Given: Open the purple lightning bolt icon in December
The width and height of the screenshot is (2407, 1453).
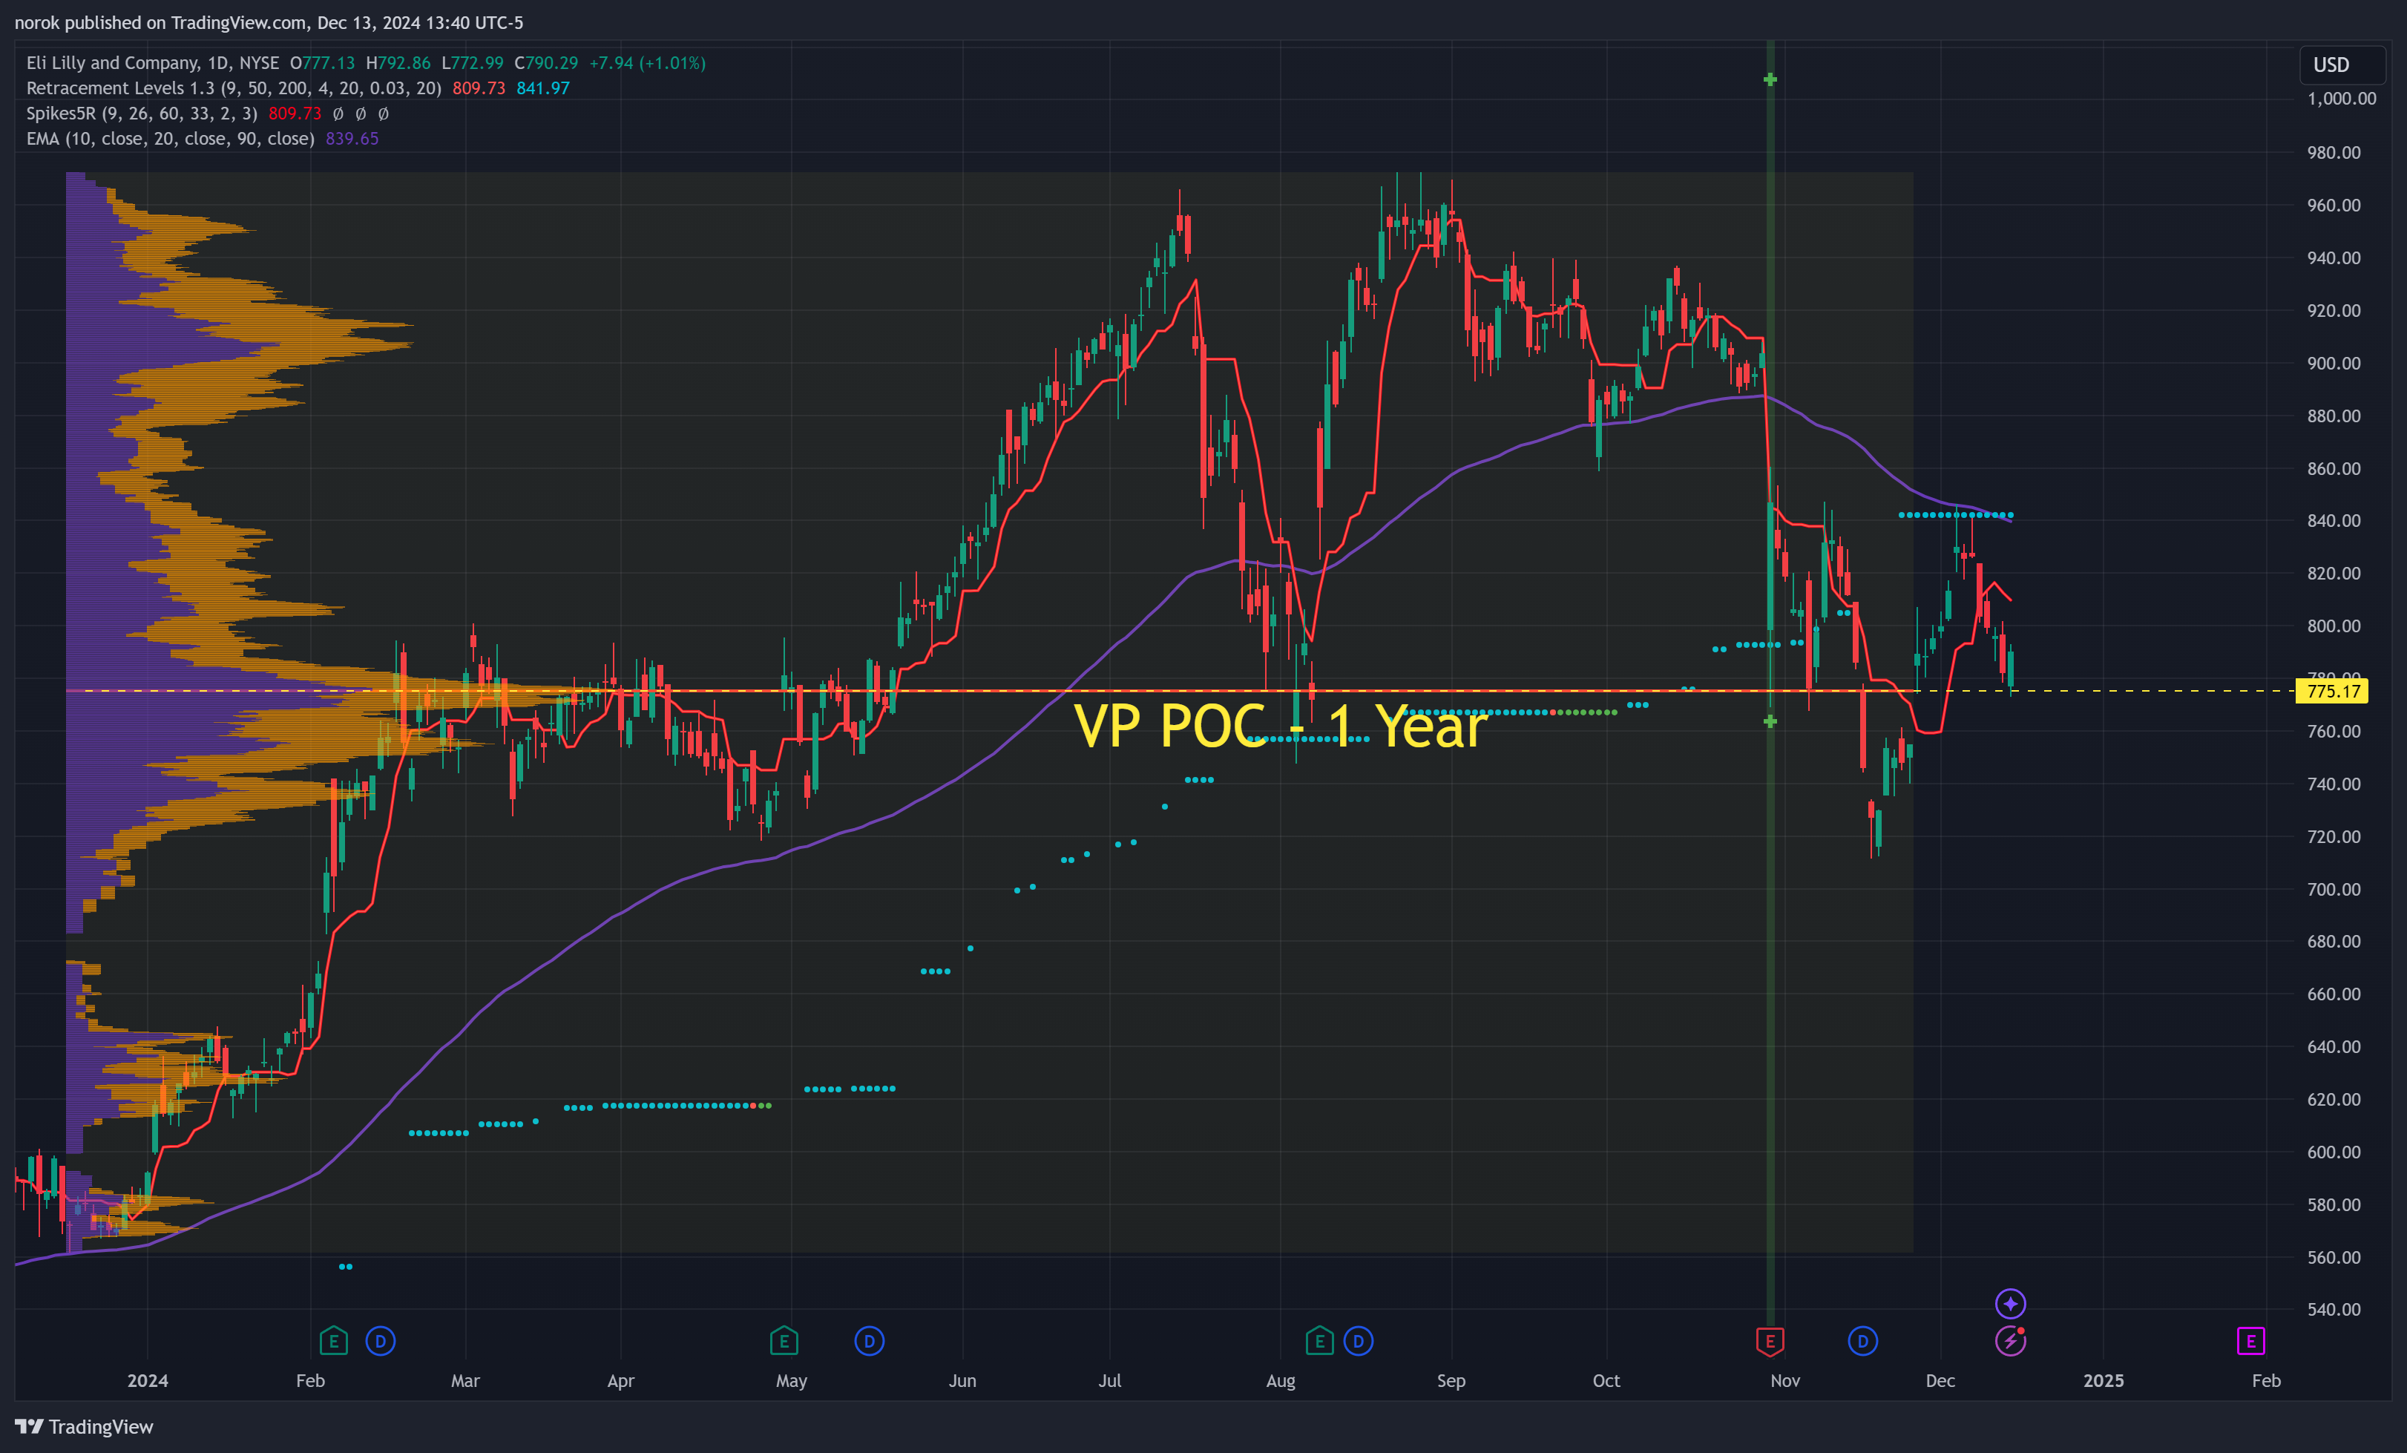Looking at the screenshot, I should pyautogui.click(x=2009, y=1341).
